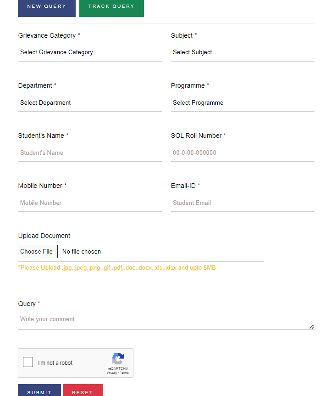
Task: Switch to the New Query tab
Action: (47, 7)
